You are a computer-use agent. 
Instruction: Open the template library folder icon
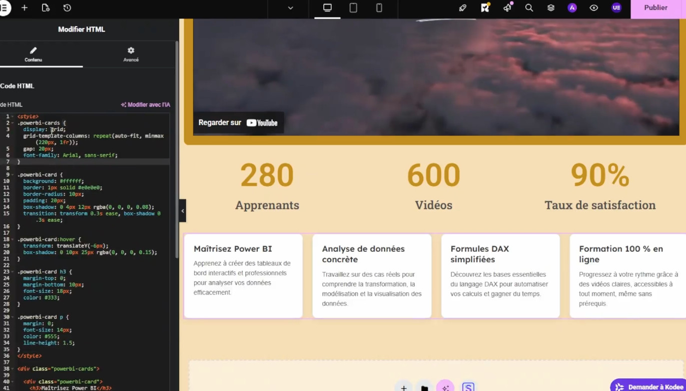tap(424, 387)
